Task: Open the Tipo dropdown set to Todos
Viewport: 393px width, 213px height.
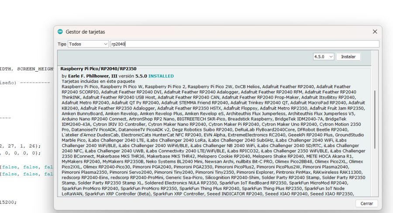Action: [88, 44]
